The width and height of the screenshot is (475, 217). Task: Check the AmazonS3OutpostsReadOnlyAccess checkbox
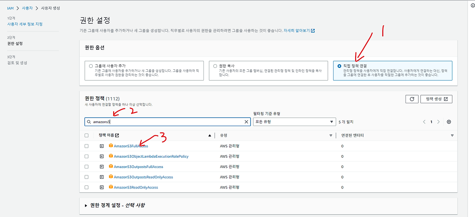click(86, 177)
